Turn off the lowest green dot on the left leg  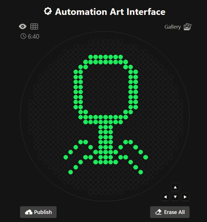pyautogui.click(x=71, y=172)
